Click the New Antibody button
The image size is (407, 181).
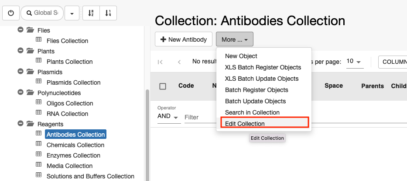pyautogui.click(x=184, y=39)
